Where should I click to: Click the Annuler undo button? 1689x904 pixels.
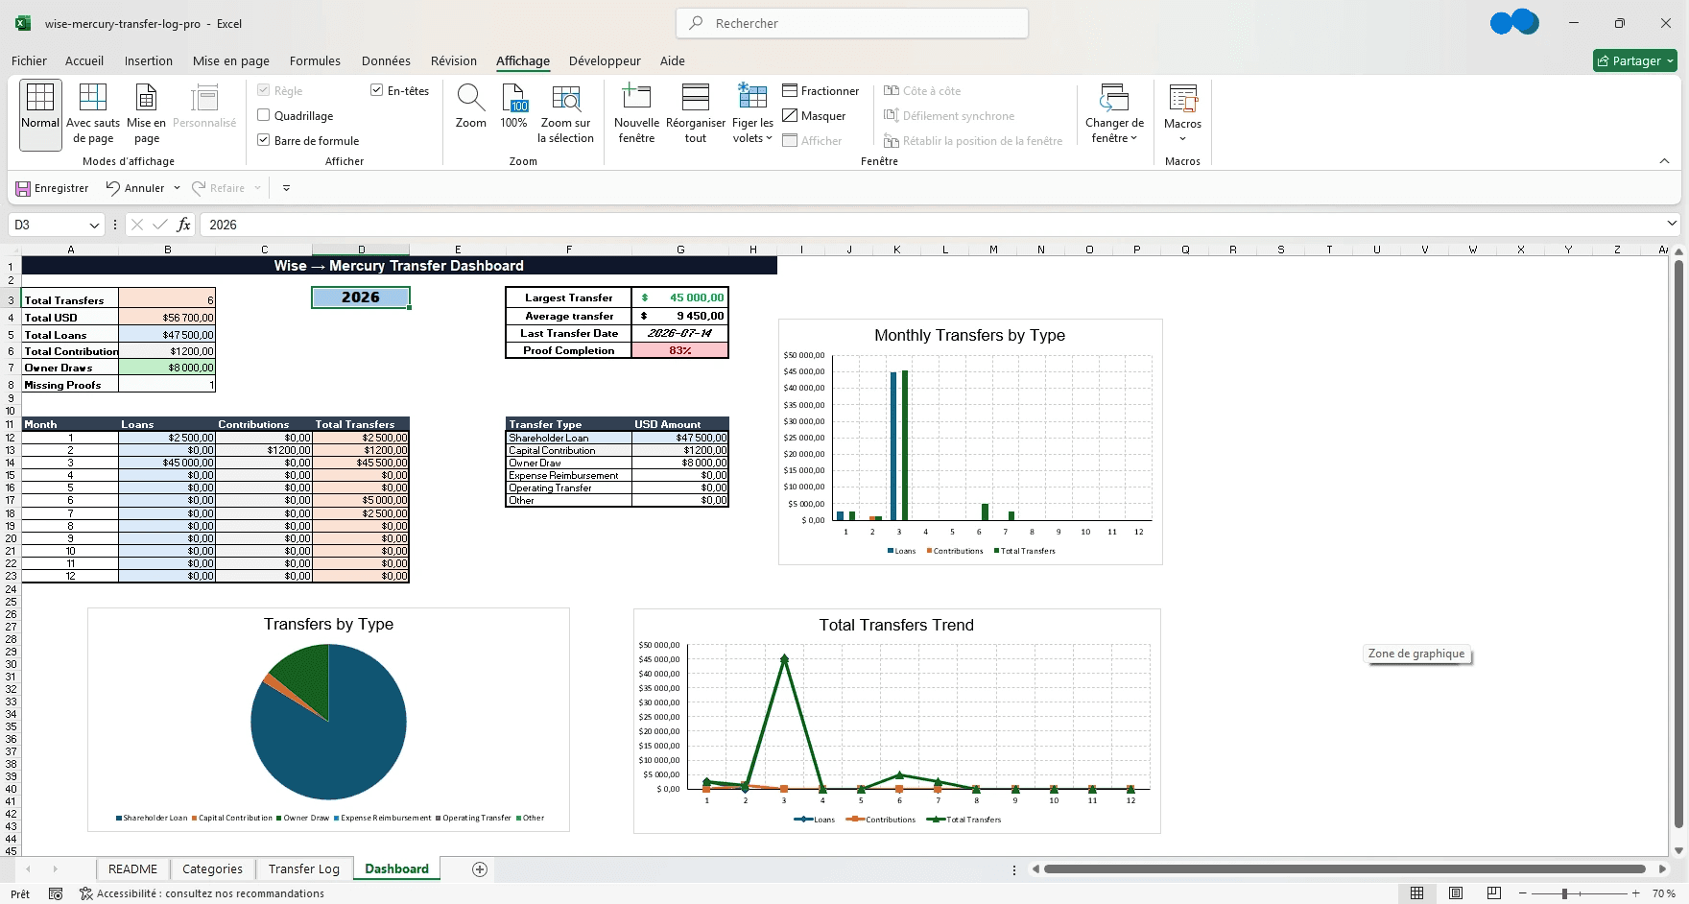click(x=135, y=188)
